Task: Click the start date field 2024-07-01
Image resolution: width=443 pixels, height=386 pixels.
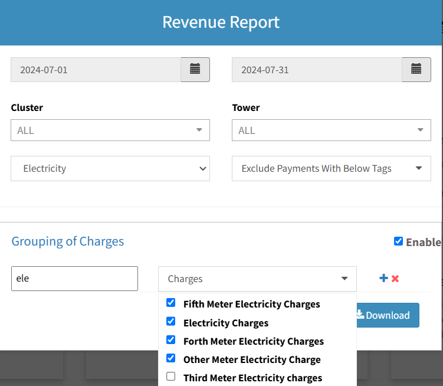Action: pyautogui.click(x=96, y=70)
